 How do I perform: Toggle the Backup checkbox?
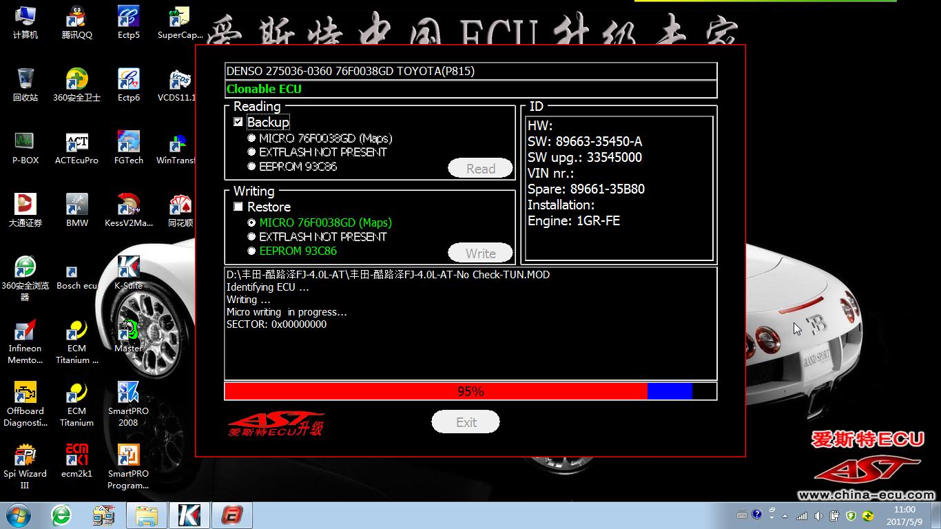(238, 122)
